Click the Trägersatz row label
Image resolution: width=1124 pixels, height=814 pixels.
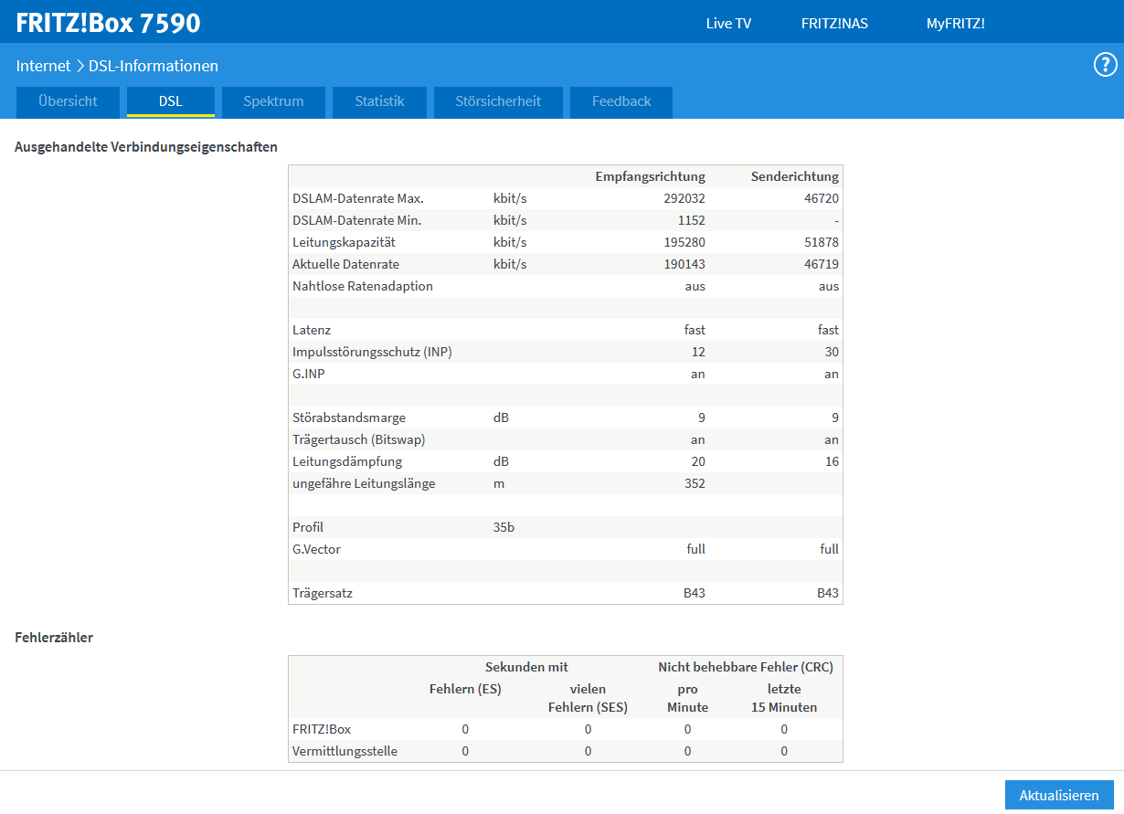(x=323, y=593)
